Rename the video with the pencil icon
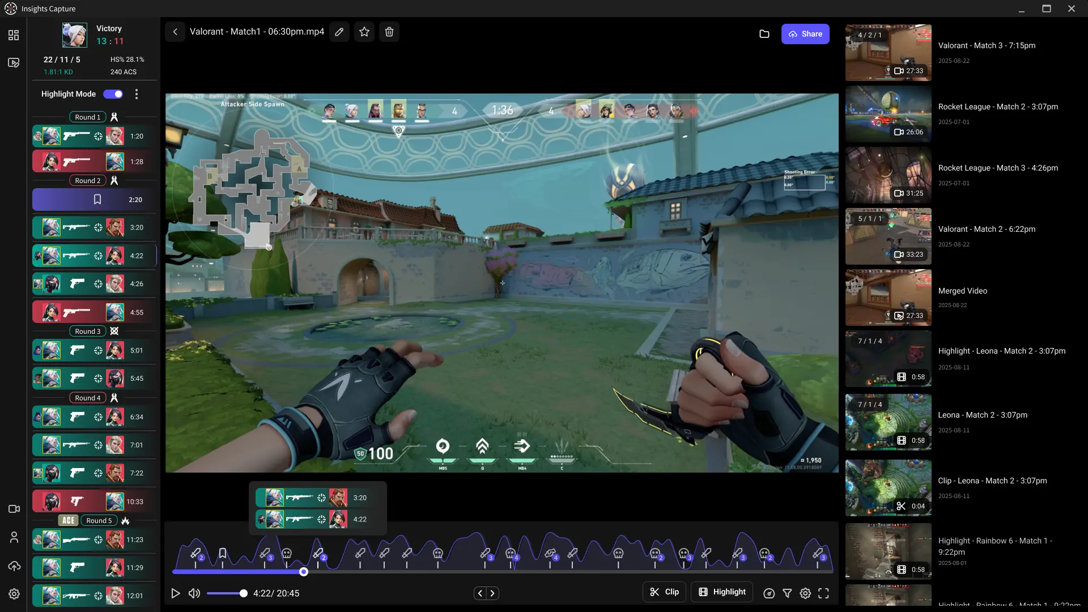This screenshot has width=1088, height=612. pyautogui.click(x=339, y=32)
